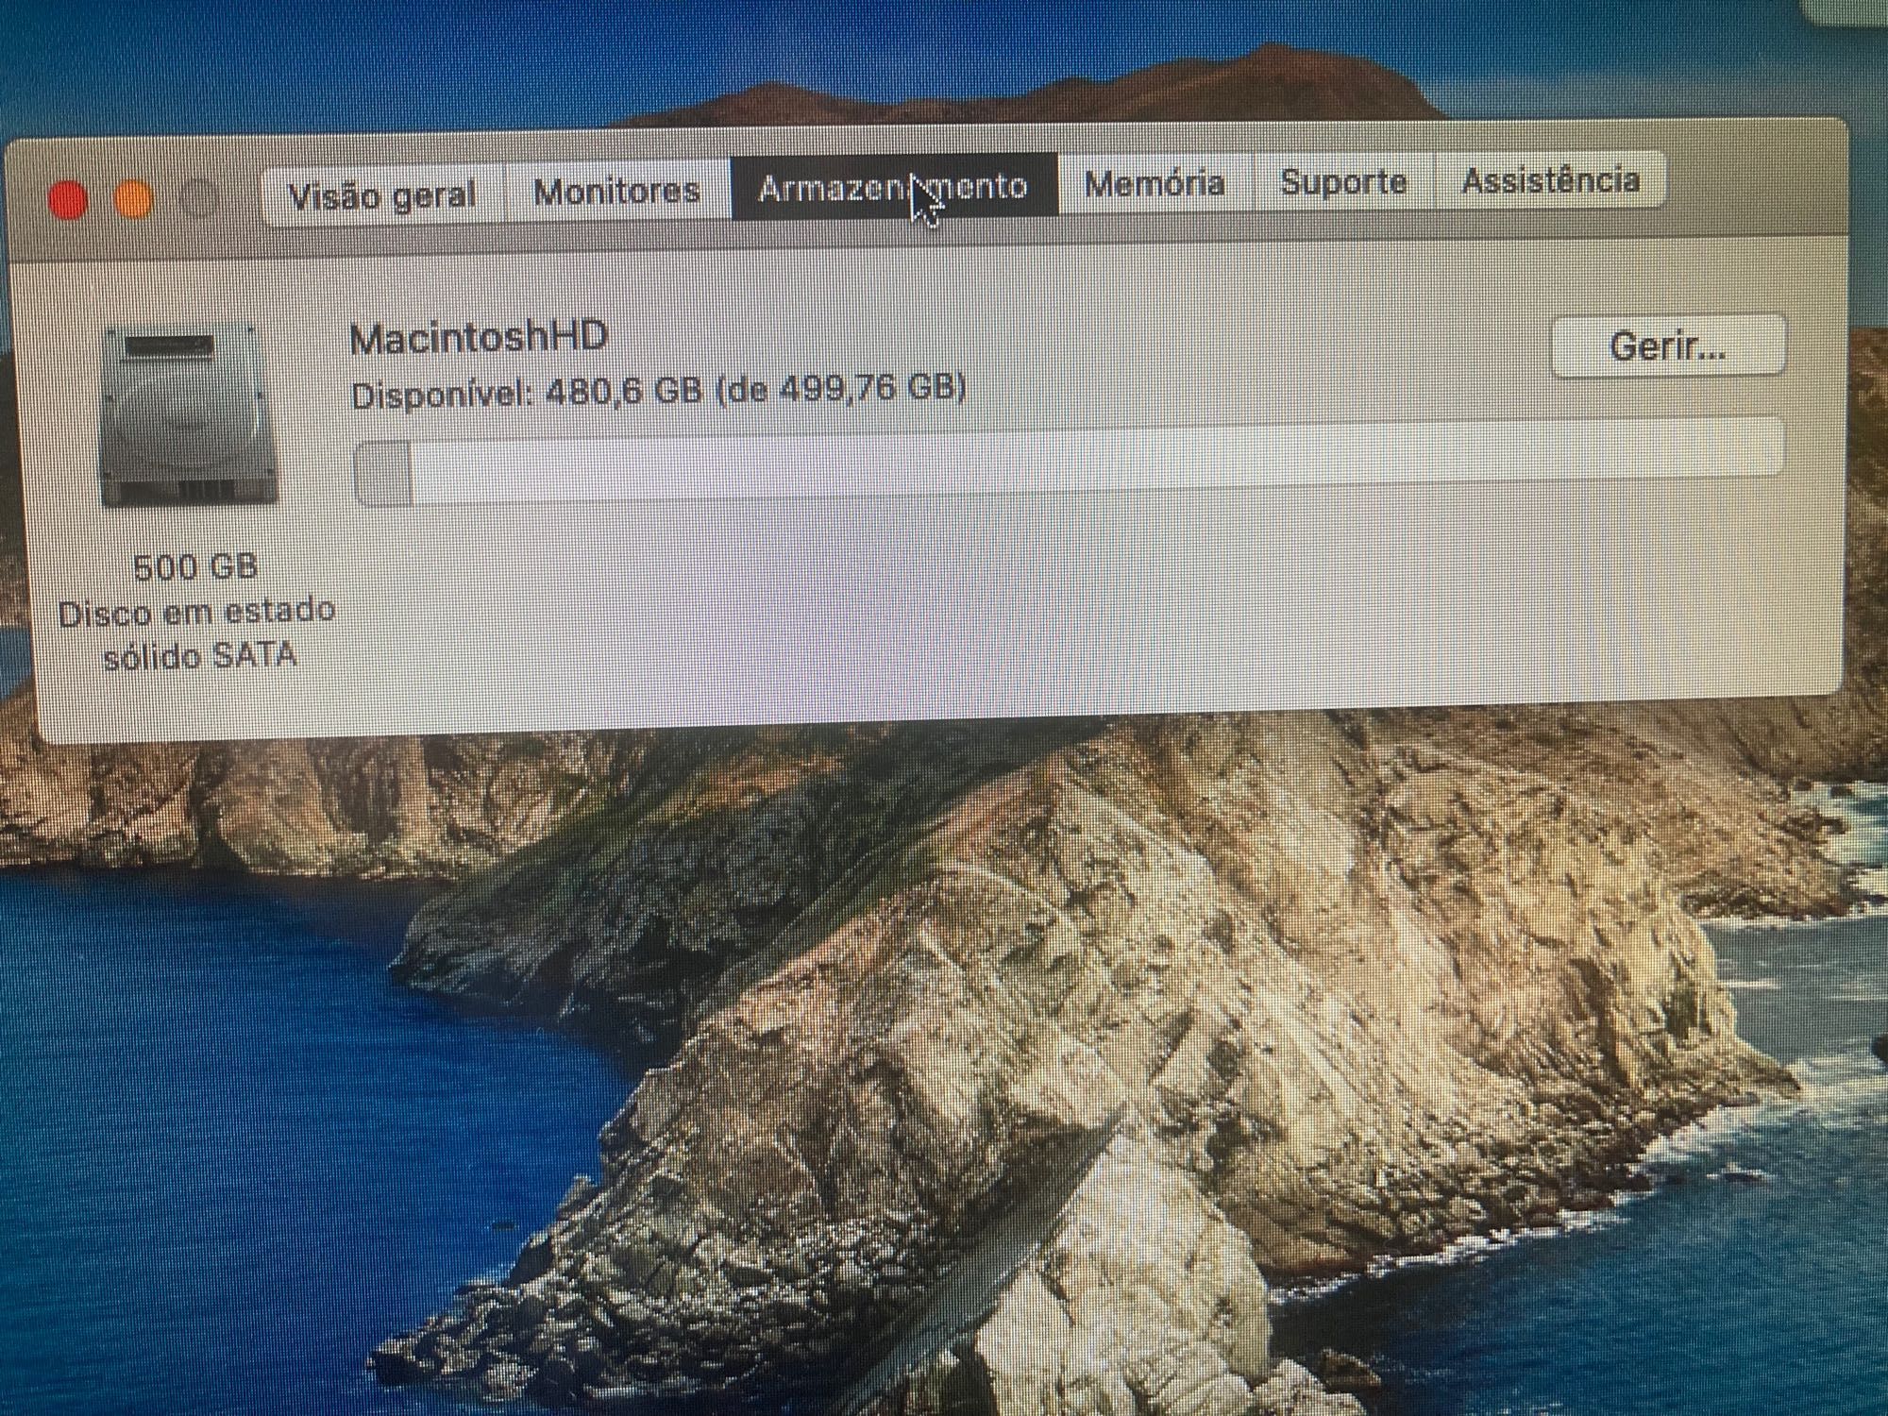Close the window with red button
Screen dimensions: 1888x1416
click(67, 201)
